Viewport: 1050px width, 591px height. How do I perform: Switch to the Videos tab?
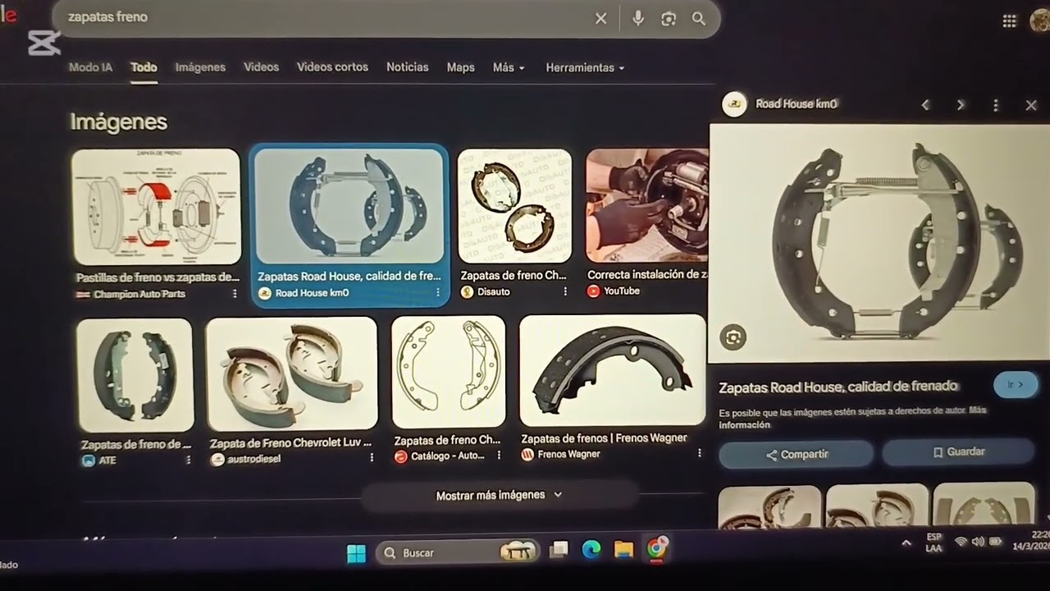tap(261, 67)
